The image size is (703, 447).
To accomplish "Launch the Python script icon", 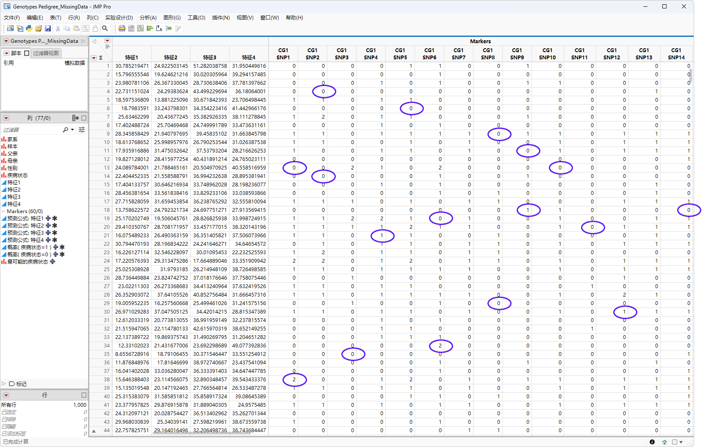I will point(29,28).
